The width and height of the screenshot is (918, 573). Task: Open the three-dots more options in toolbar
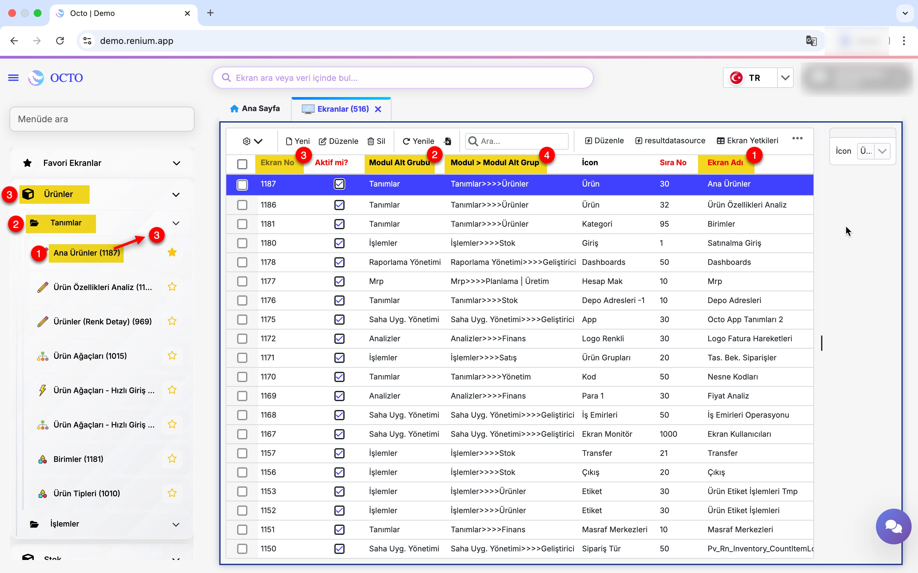pos(797,138)
